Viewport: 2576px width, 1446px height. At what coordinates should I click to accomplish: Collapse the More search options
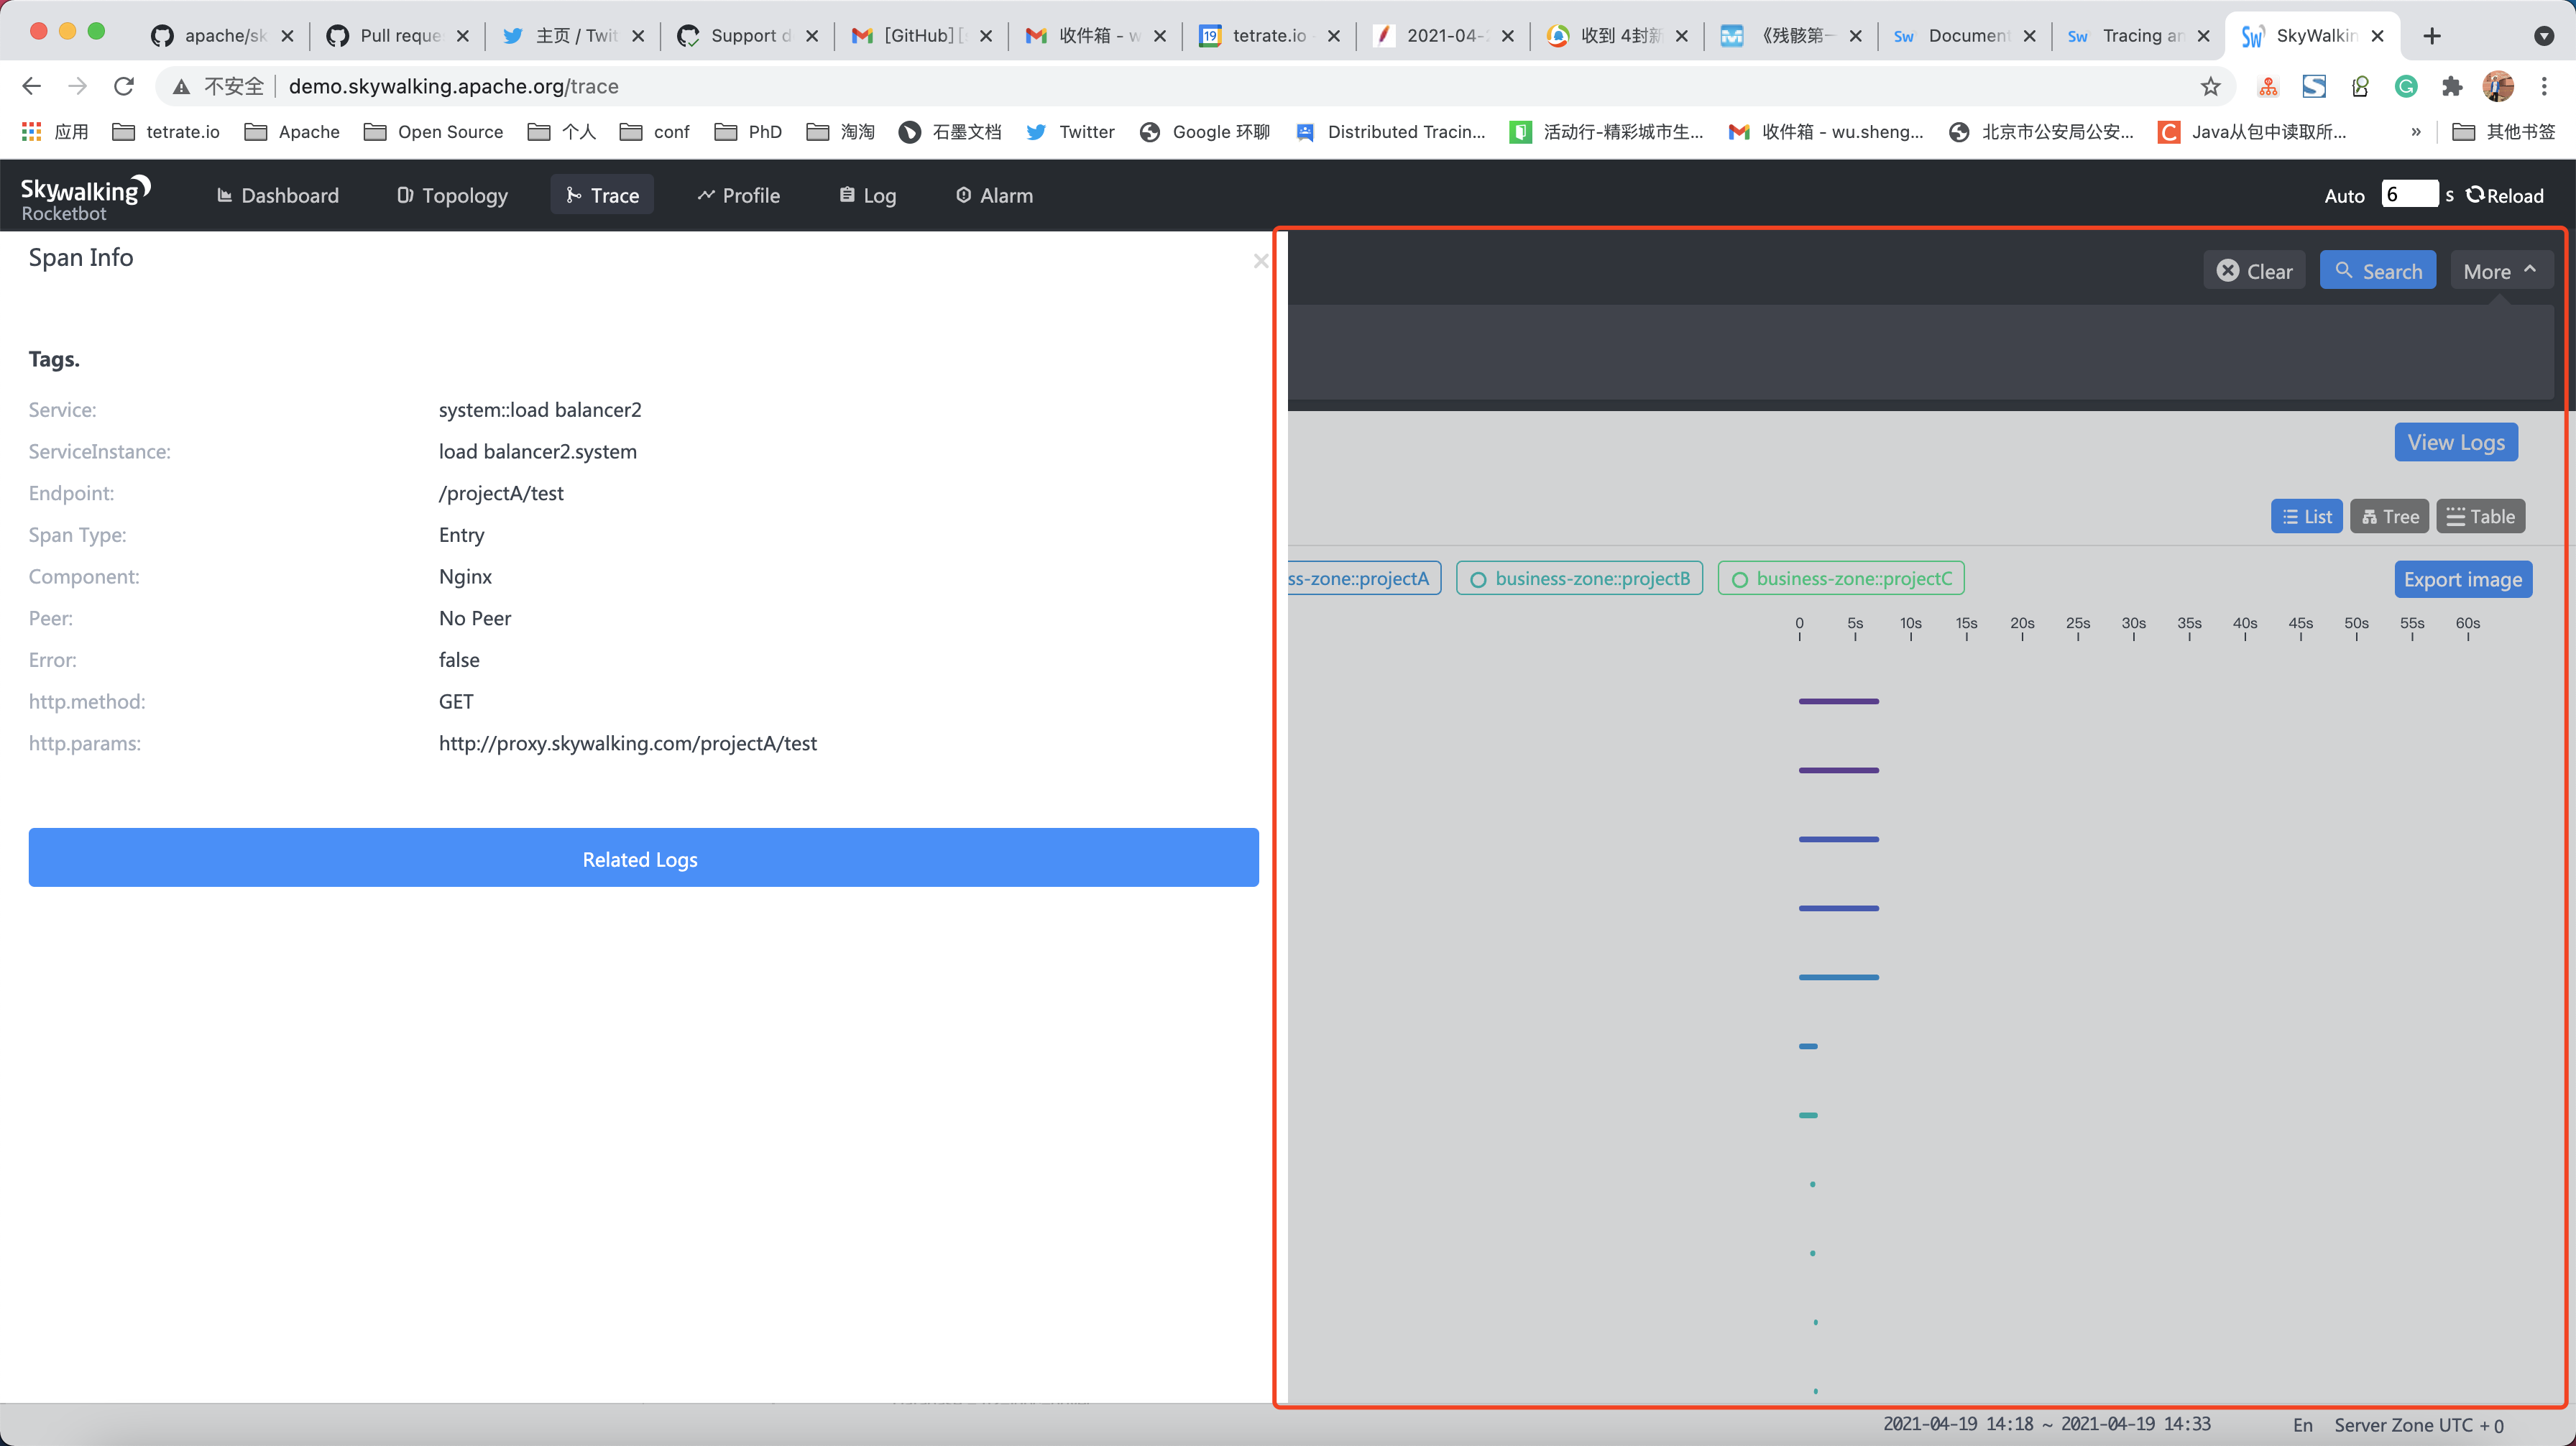2500,271
